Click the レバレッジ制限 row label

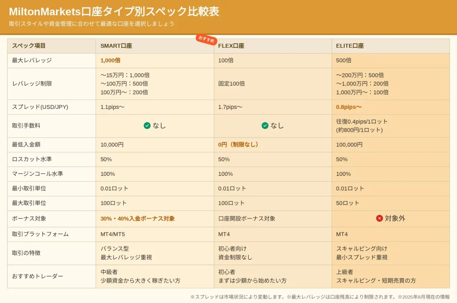[32, 83]
